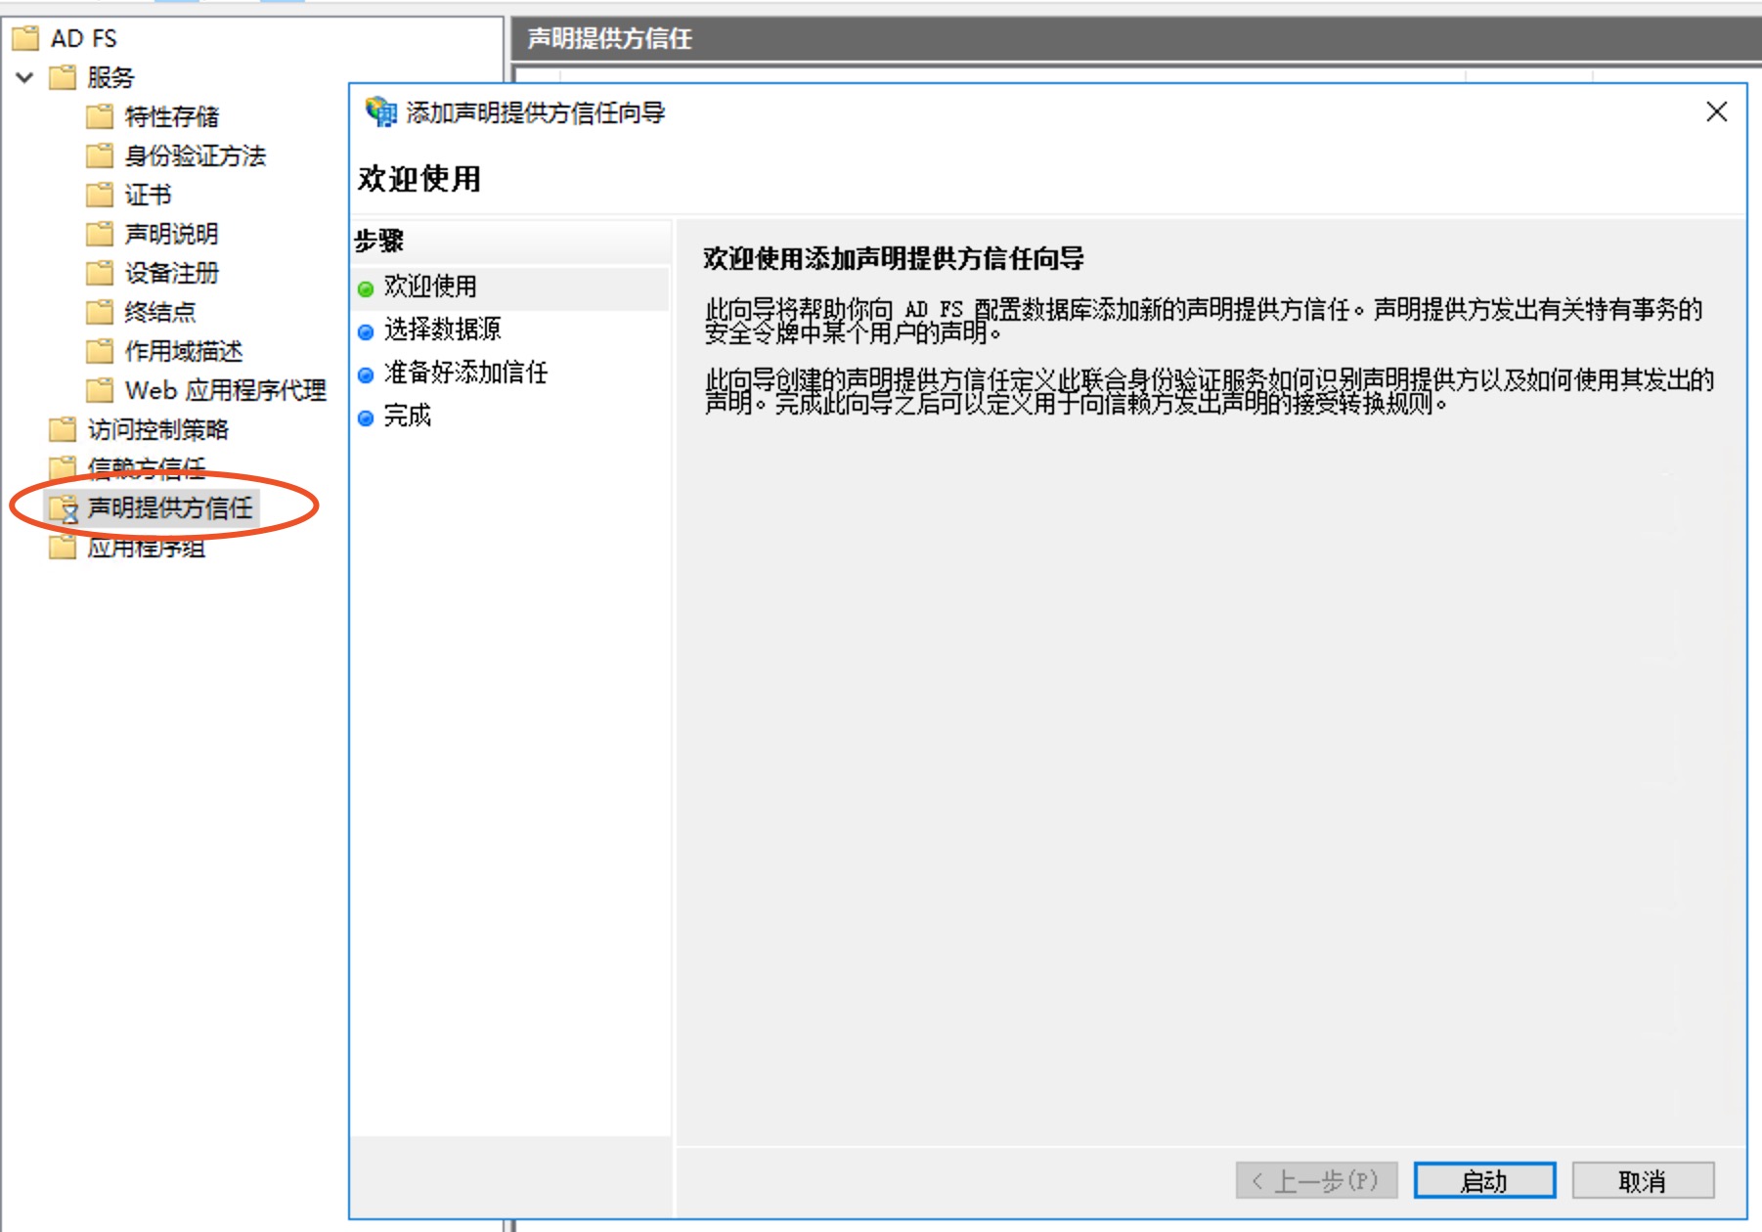Viewport: 1762px width, 1232px height.
Task: Open the 终结点 folder icon
Action: click(100, 312)
